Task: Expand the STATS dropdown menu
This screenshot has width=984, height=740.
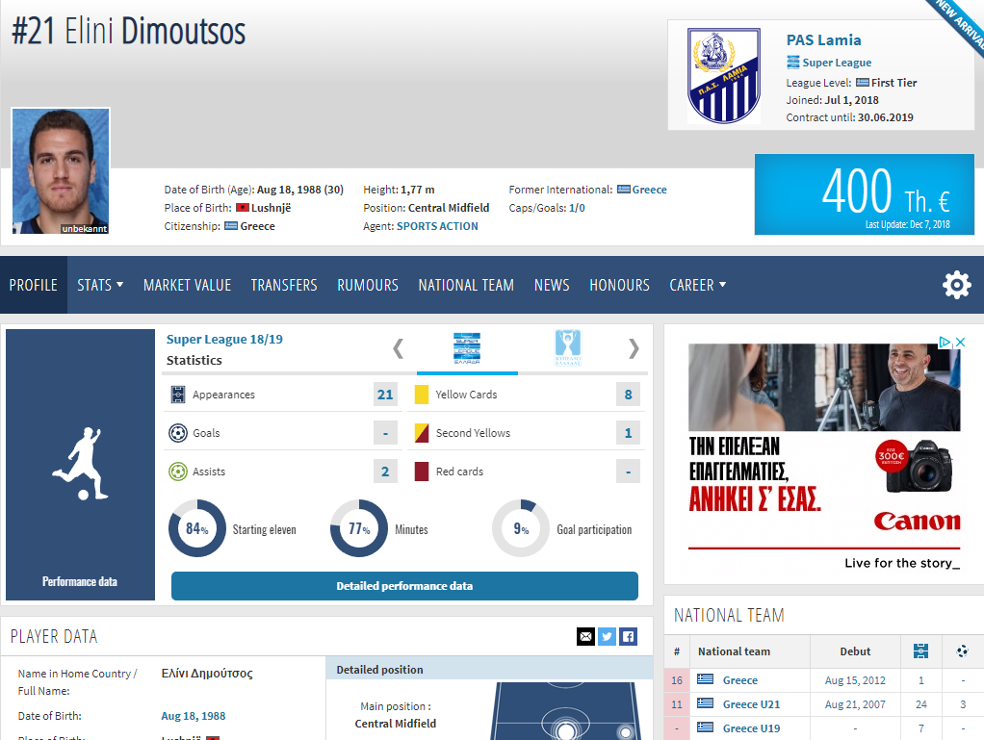Action: (x=100, y=285)
